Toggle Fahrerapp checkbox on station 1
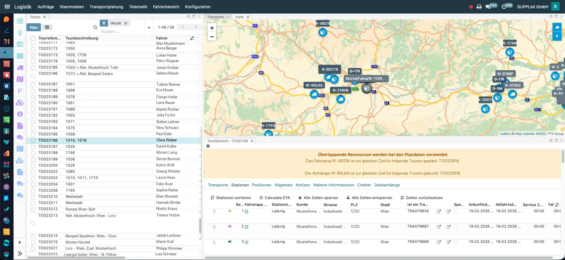 [x=246, y=212]
